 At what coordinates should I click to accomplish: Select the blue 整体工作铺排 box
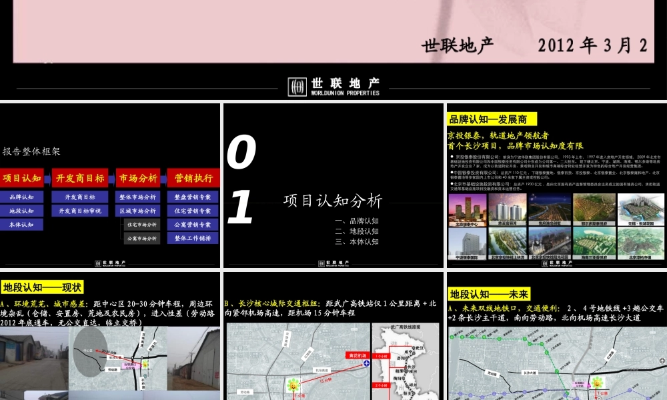pyautogui.click(x=193, y=238)
